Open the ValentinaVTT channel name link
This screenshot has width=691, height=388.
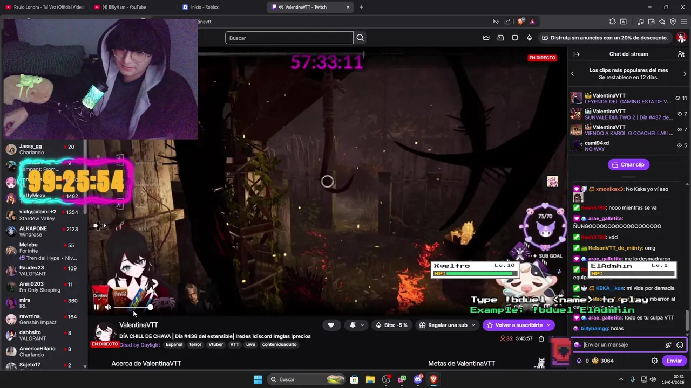[x=138, y=325]
